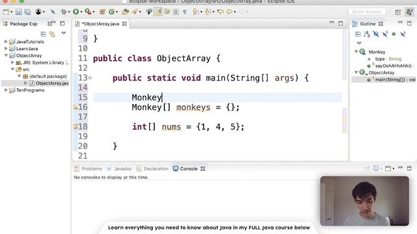This screenshot has width=417, height=234.
Task: Expand the TenPrograms project arrow
Action: pyautogui.click(x=6, y=90)
